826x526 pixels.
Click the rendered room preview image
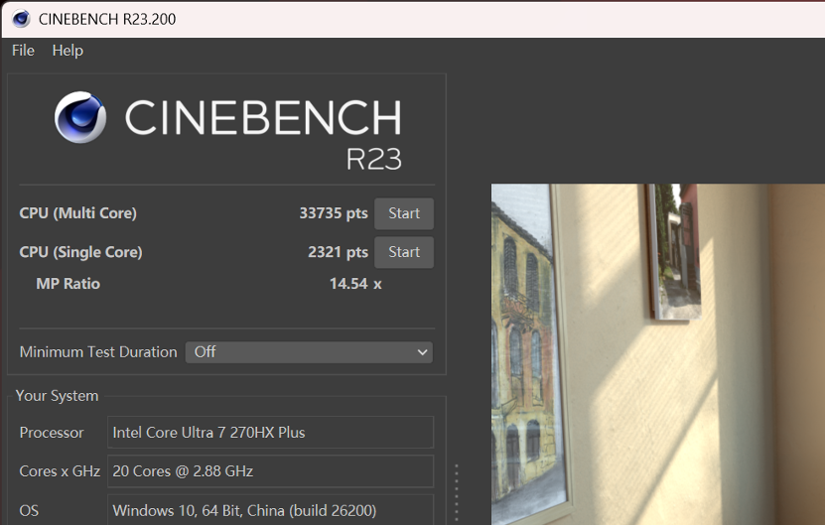pyautogui.click(x=658, y=354)
